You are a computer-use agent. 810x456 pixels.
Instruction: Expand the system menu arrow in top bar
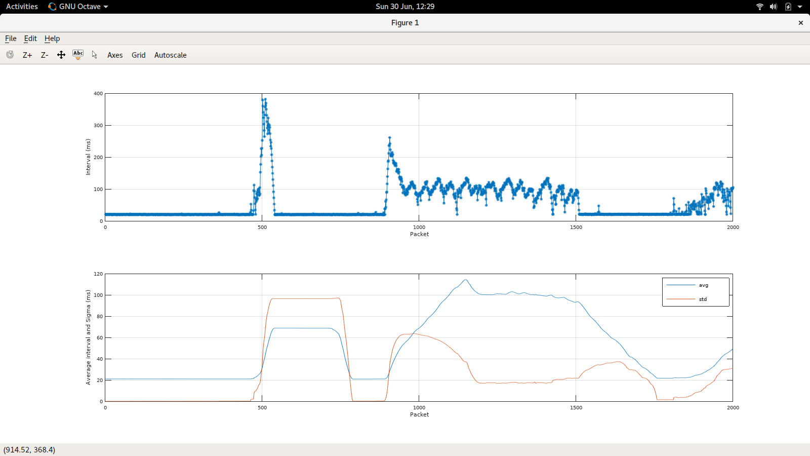tap(800, 7)
